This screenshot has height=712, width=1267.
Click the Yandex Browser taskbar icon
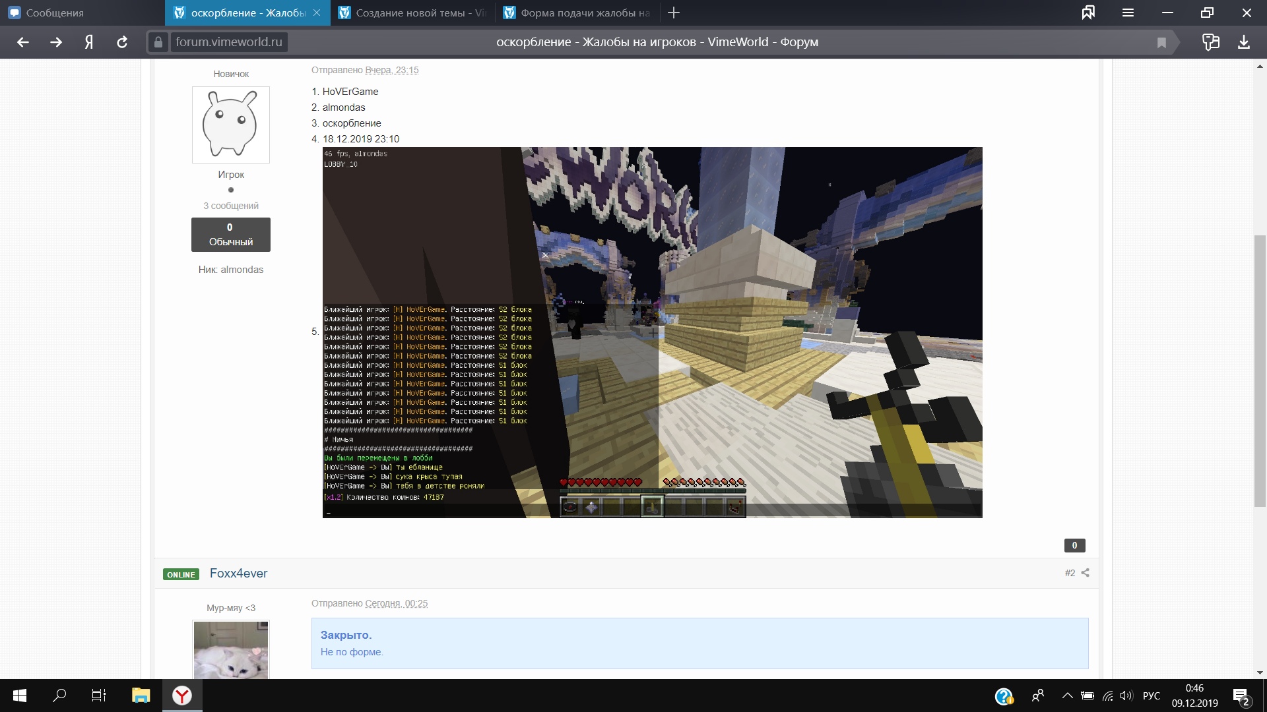click(x=182, y=696)
